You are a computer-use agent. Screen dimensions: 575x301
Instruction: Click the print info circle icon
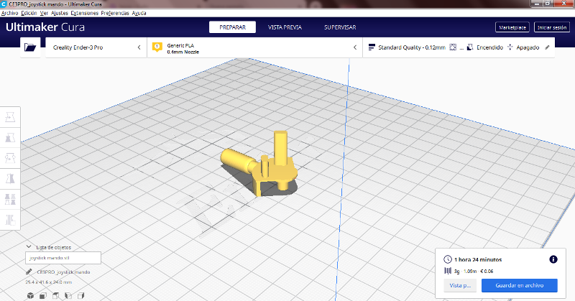pos(553,259)
